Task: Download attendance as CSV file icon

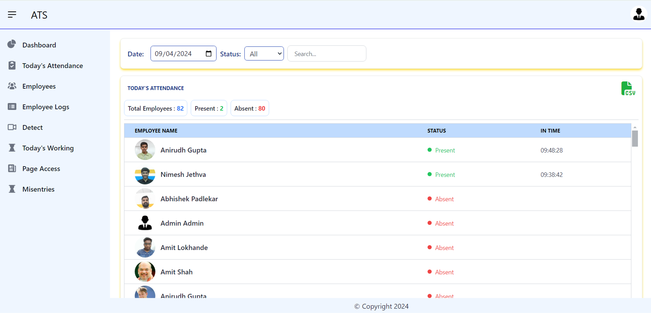Action: coord(628,89)
